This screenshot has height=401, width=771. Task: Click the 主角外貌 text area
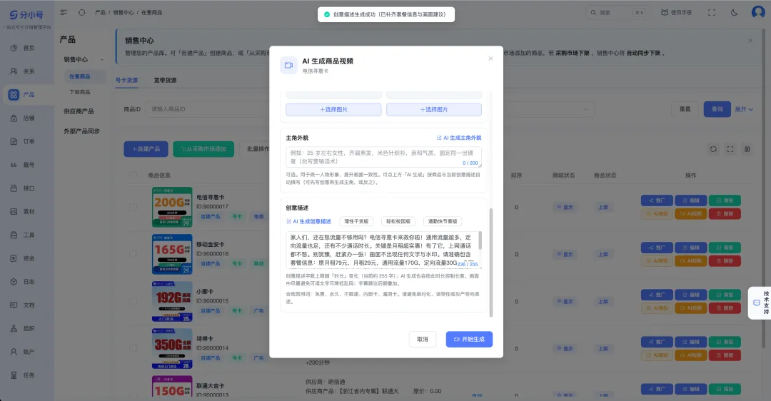click(383, 157)
